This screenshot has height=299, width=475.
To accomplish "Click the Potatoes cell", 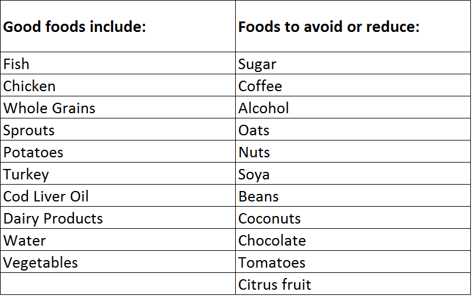I will click(x=118, y=152).
